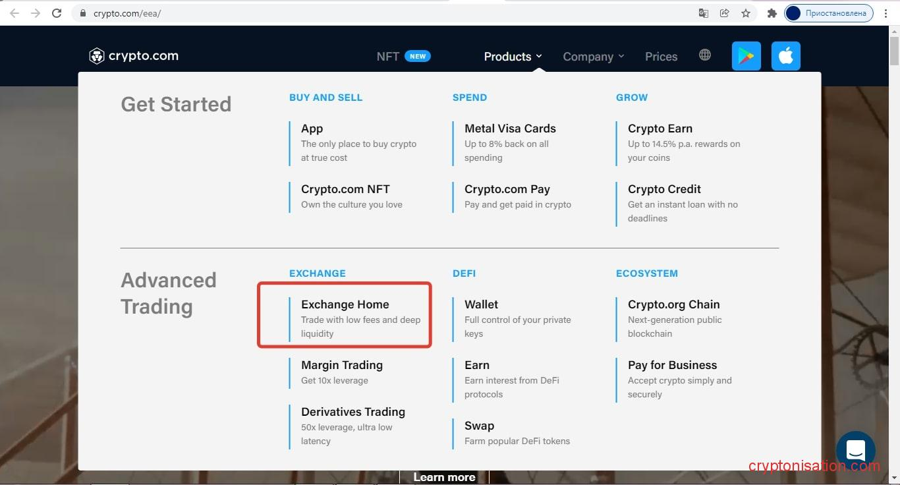Click the Google Translate page icon
900x485 pixels.
pos(704,13)
